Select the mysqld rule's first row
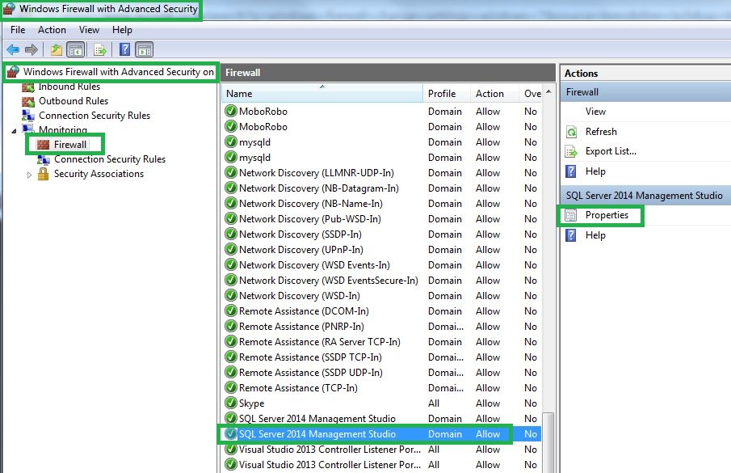Screen dimensions: 731x473 (x=255, y=142)
